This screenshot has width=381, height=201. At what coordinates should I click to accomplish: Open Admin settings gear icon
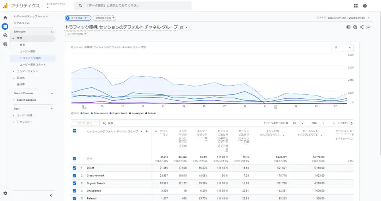click(5, 193)
